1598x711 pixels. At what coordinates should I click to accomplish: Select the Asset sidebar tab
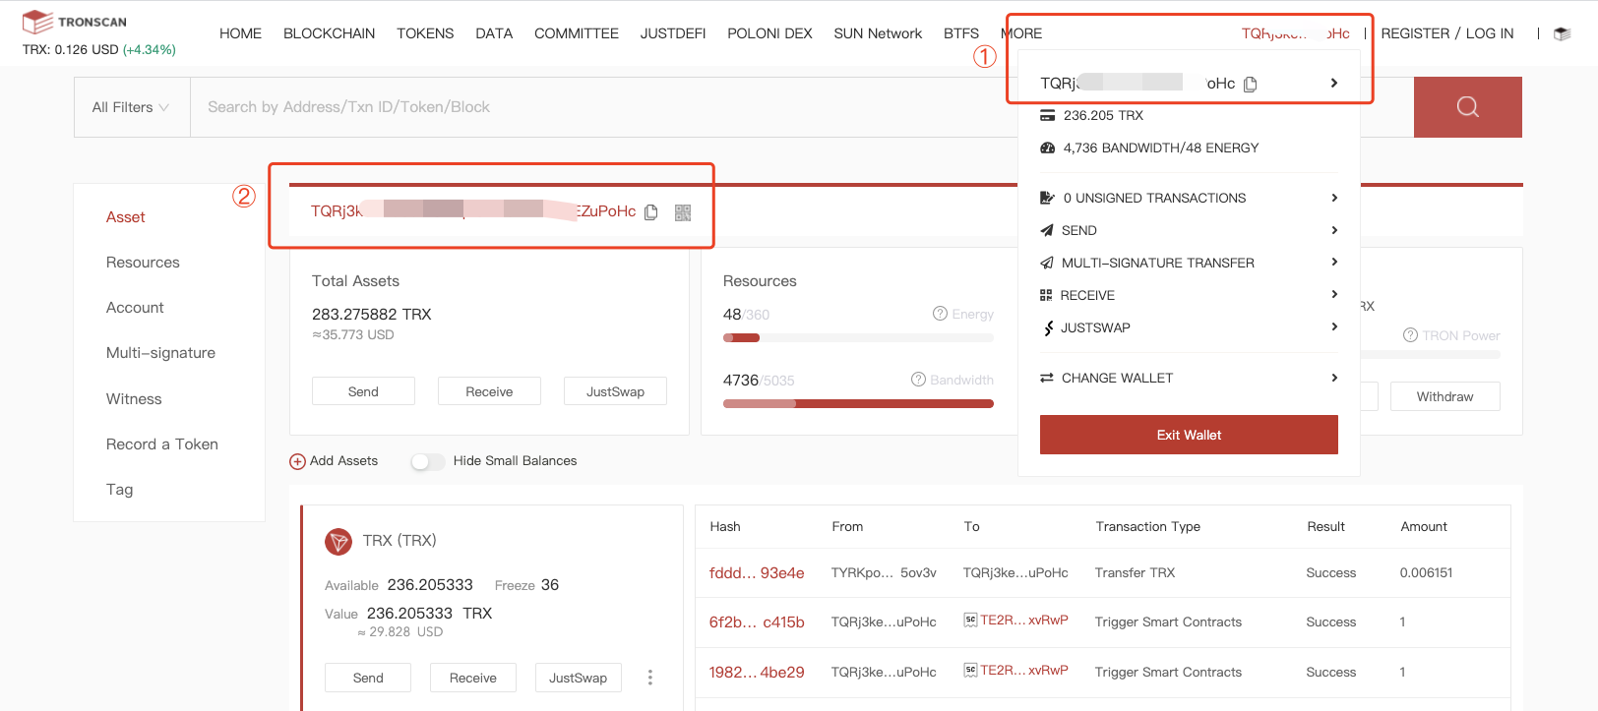pos(126,217)
